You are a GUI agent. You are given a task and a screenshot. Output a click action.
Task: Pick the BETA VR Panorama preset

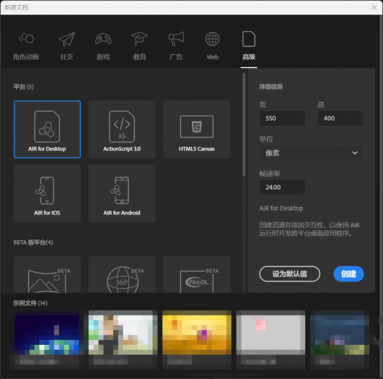click(x=47, y=275)
